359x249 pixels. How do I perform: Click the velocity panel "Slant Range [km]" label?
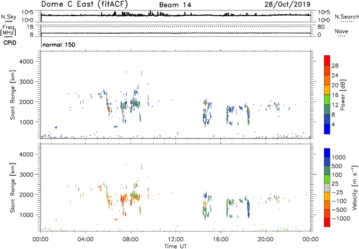click(x=13, y=188)
